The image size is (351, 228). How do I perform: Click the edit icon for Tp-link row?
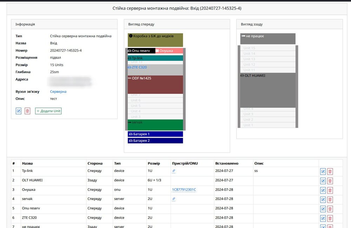tap(323, 172)
